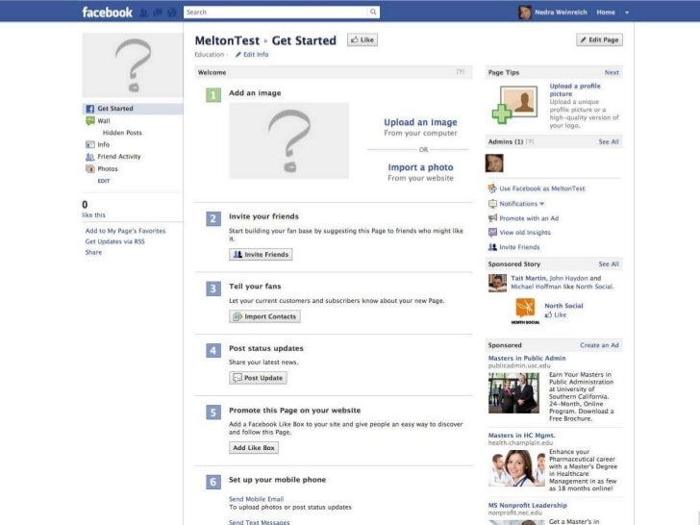Click the Invite Friends button
The image size is (700, 525).
pos(261,255)
